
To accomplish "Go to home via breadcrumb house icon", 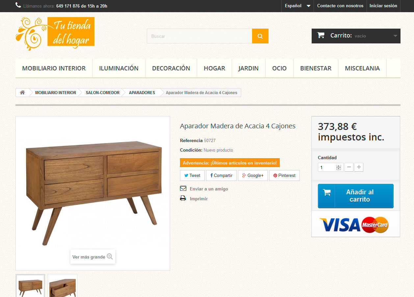I will pos(22,92).
